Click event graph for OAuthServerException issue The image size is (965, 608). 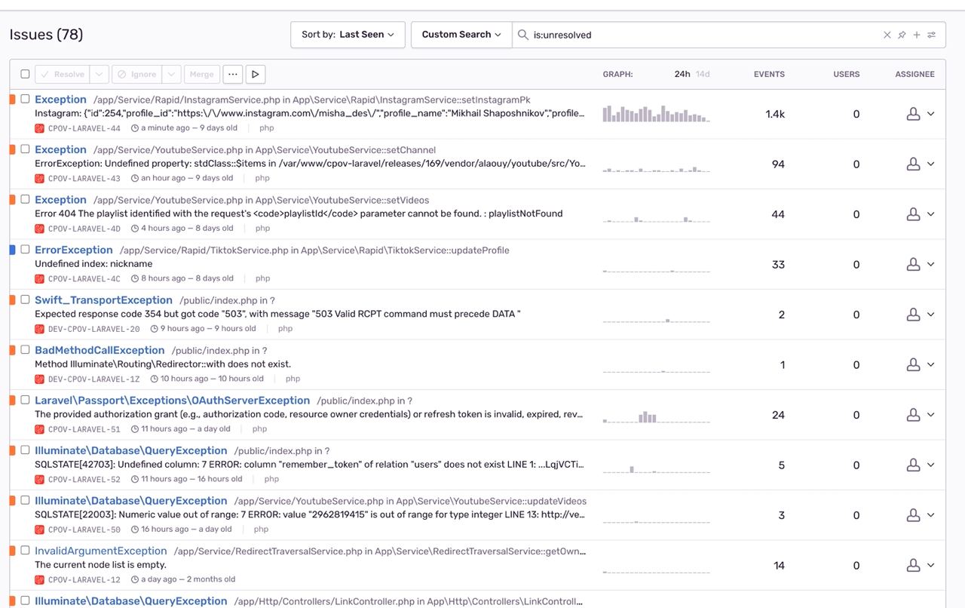[656, 415]
